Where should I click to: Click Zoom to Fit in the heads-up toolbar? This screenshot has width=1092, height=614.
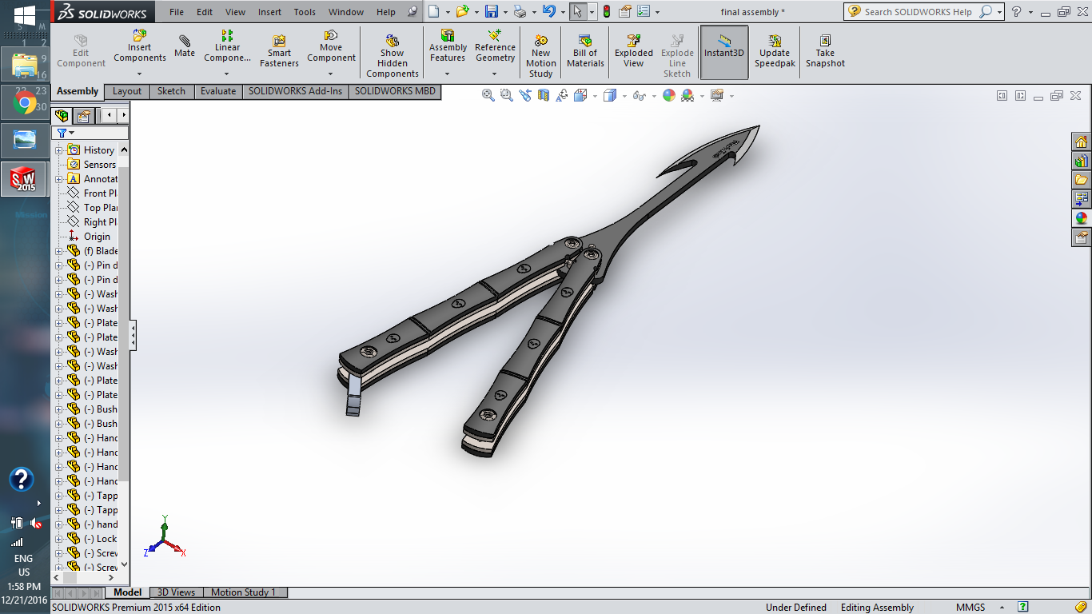488,95
